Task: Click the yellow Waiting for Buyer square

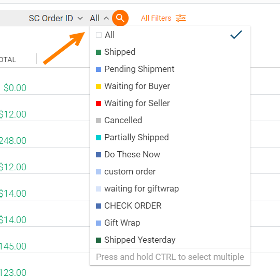Action: coord(99,86)
